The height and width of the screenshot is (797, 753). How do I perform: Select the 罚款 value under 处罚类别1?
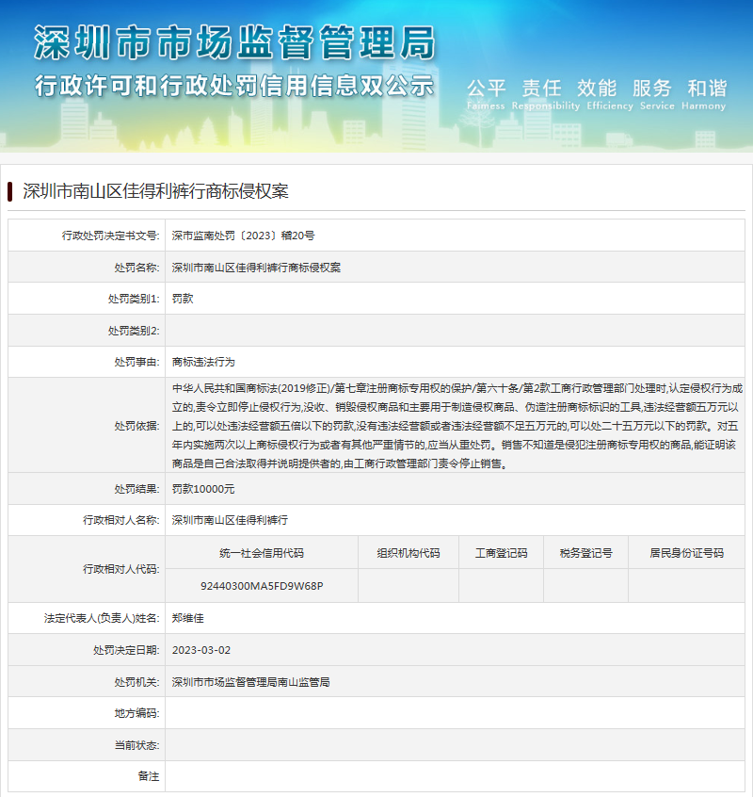coord(183,299)
